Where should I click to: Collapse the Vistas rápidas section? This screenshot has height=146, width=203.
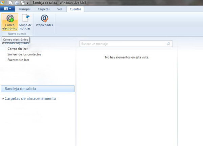point(3,43)
